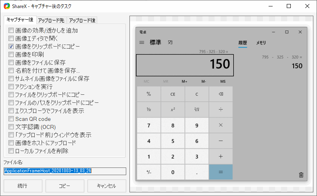The height and width of the screenshot is (196, 317).
Task: Click the number 8 key
Action: (173, 125)
